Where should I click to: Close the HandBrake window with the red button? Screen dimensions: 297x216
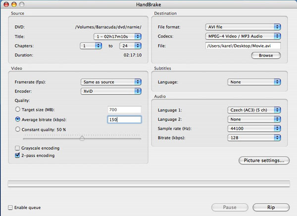(x=6, y=4)
